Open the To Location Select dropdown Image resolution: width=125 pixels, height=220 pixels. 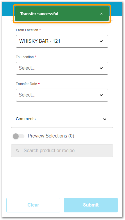click(x=62, y=68)
